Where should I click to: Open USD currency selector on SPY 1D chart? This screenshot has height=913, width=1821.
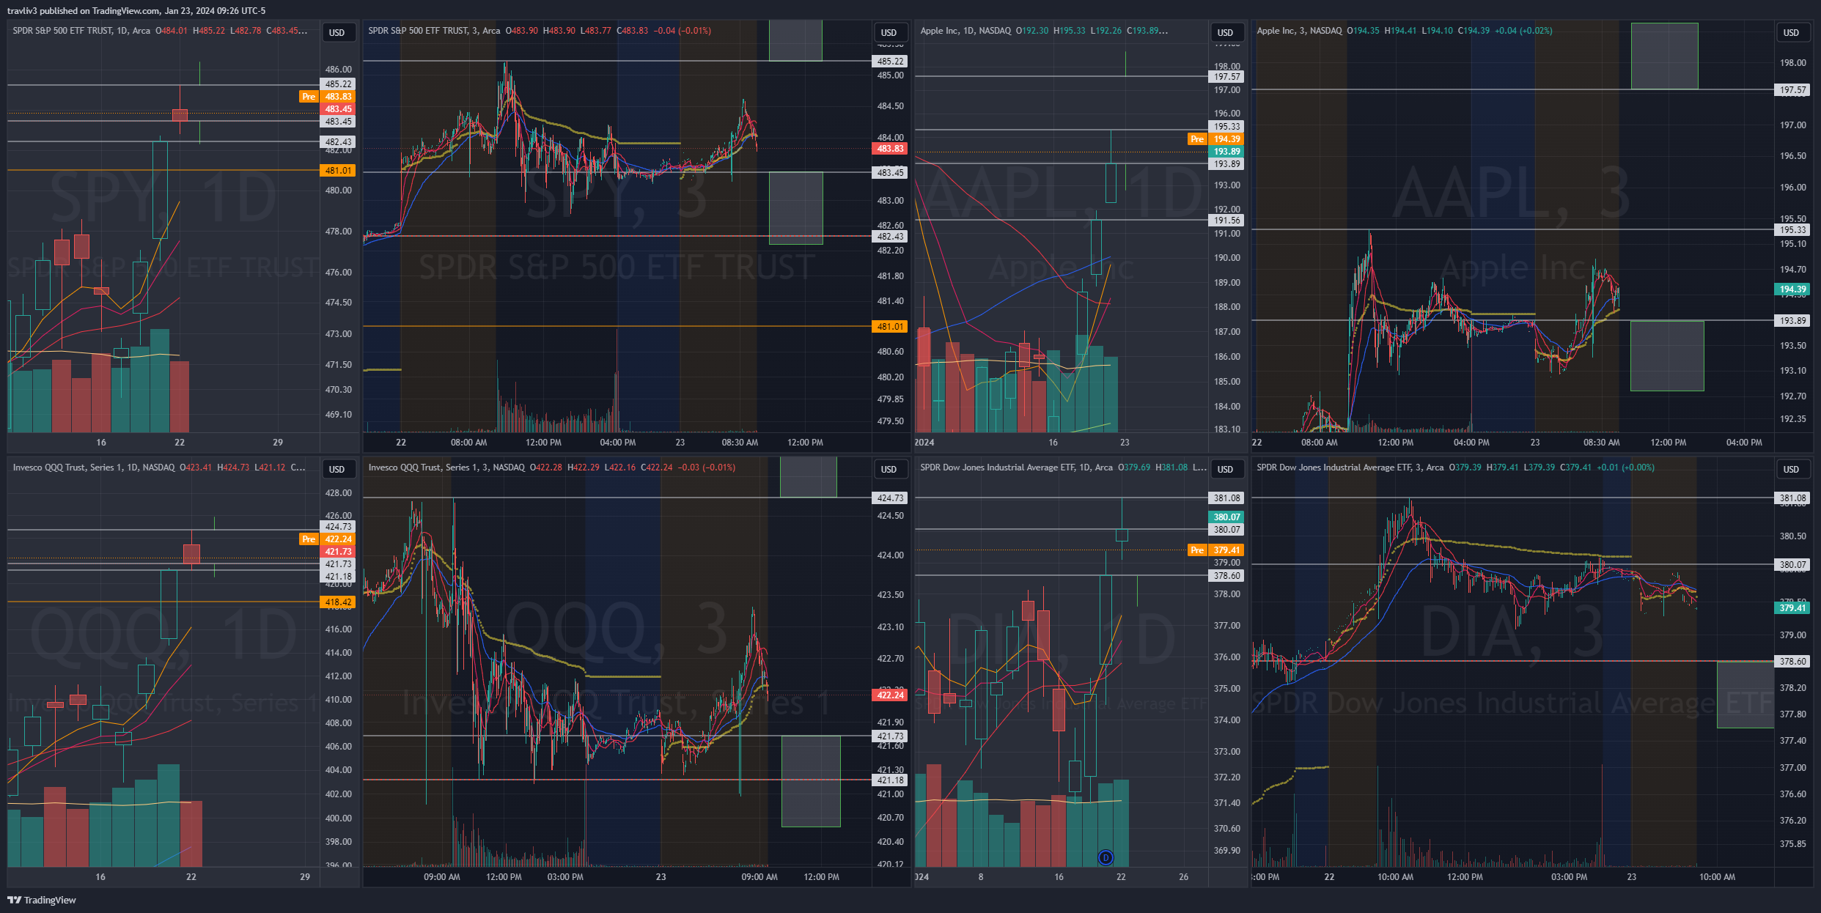tap(336, 32)
